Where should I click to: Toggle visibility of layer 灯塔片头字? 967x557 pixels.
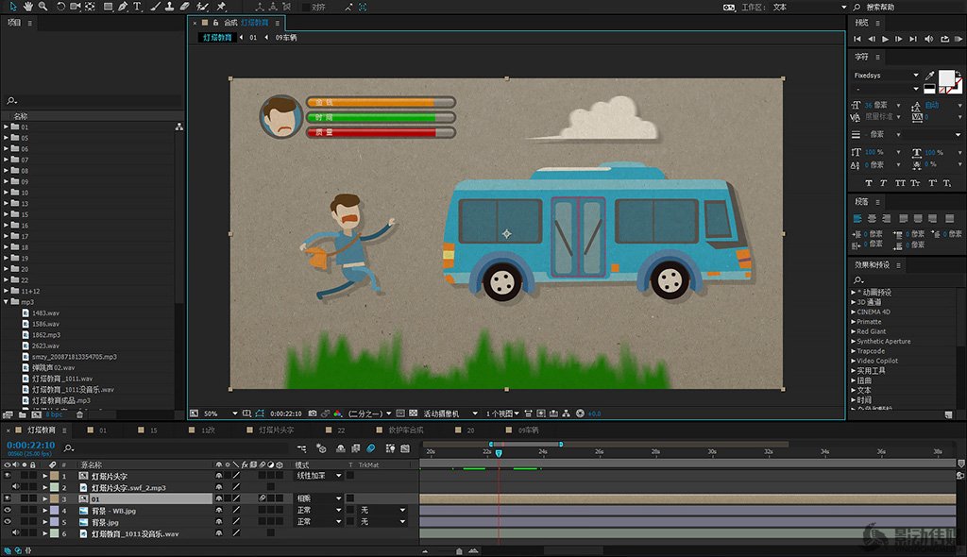(x=8, y=476)
